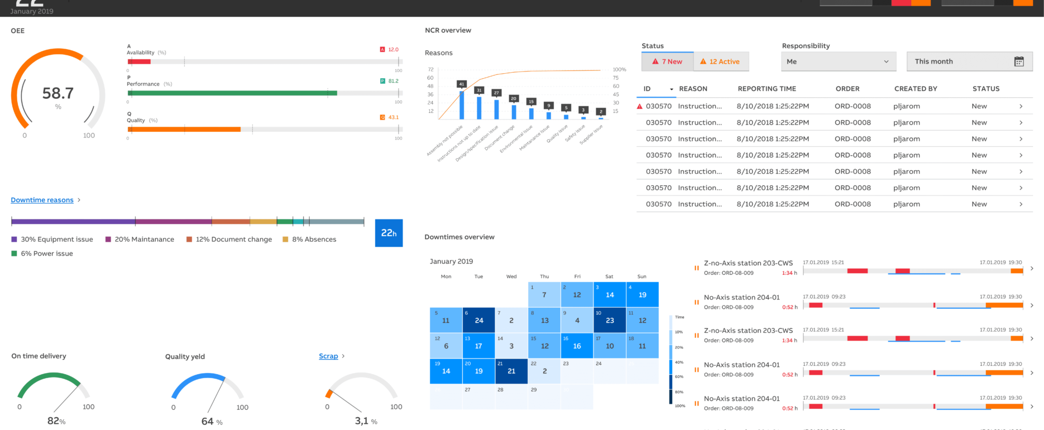
Task: Switch to the 12 Active status tab
Action: (x=720, y=61)
